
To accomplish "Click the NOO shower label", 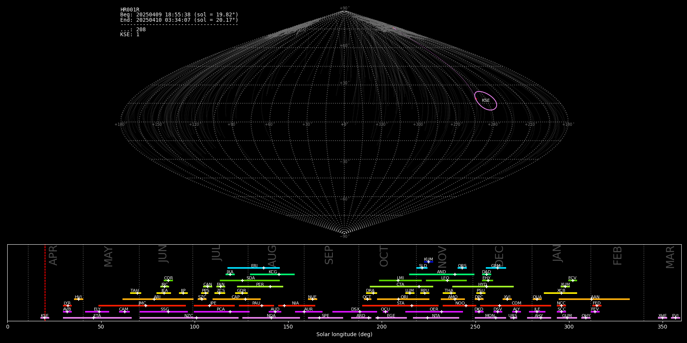I will pos(460,303).
